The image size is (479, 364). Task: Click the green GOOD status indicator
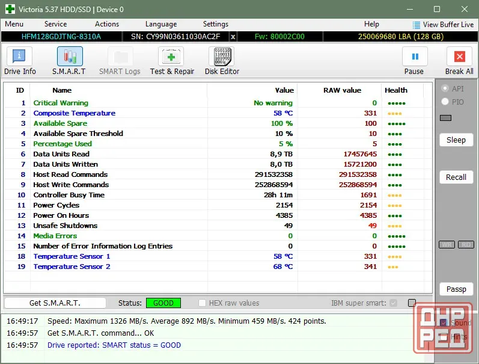163,303
